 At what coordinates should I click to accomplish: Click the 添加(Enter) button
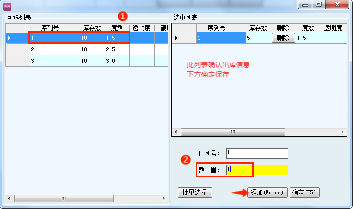[267, 192]
